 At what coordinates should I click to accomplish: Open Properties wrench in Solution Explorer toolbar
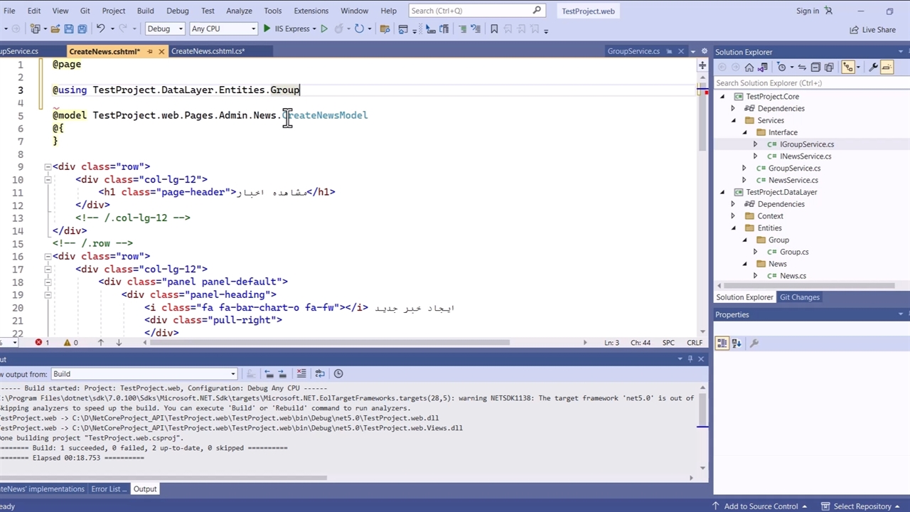[x=874, y=67]
